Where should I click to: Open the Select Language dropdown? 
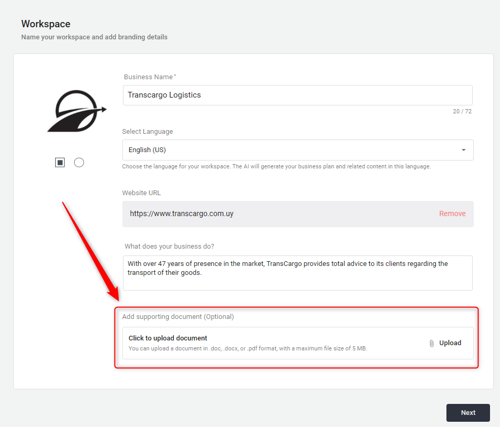pyautogui.click(x=298, y=150)
